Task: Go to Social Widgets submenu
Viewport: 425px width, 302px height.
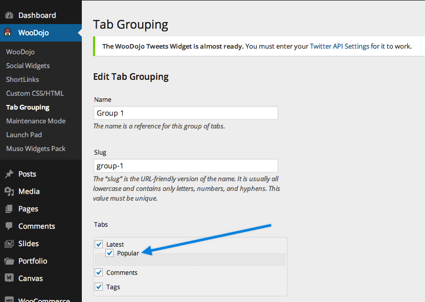Action: coord(28,66)
